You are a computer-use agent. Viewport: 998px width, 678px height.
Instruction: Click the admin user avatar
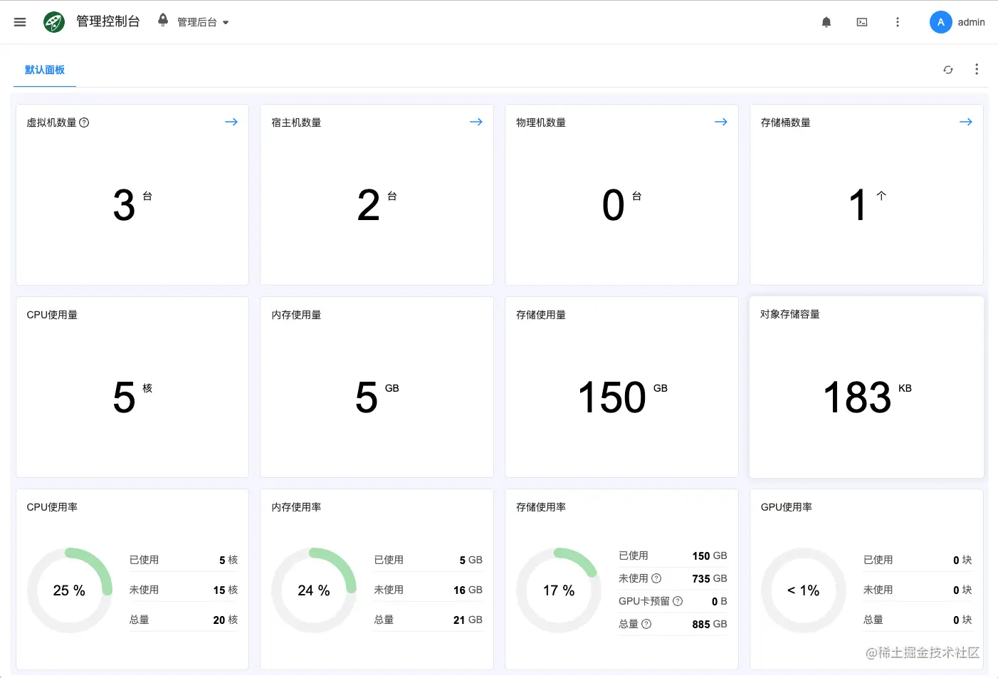pyautogui.click(x=941, y=22)
